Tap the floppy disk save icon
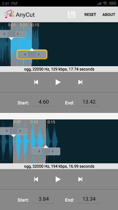 [x=72, y=14]
